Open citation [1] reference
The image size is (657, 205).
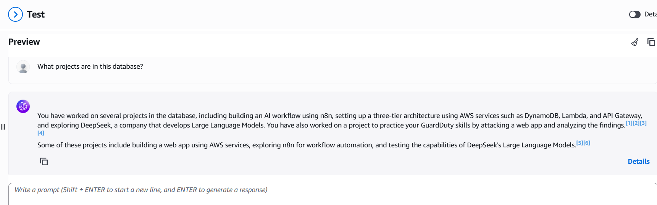pos(629,123)
